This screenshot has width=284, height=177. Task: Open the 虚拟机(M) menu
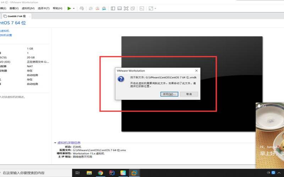click(x=28, y=8)
